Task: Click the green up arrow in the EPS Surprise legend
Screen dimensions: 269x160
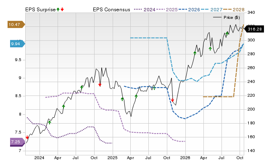Action: [58, 9]
